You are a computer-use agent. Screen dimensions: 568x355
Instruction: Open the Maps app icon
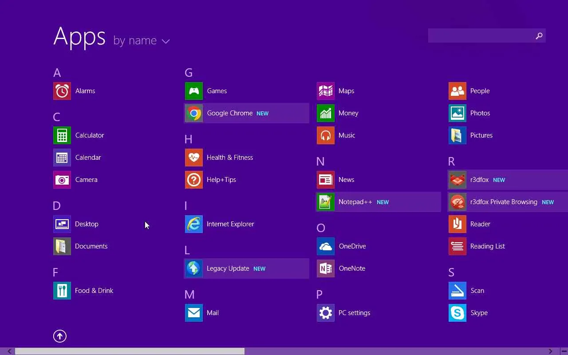(326, 91)
